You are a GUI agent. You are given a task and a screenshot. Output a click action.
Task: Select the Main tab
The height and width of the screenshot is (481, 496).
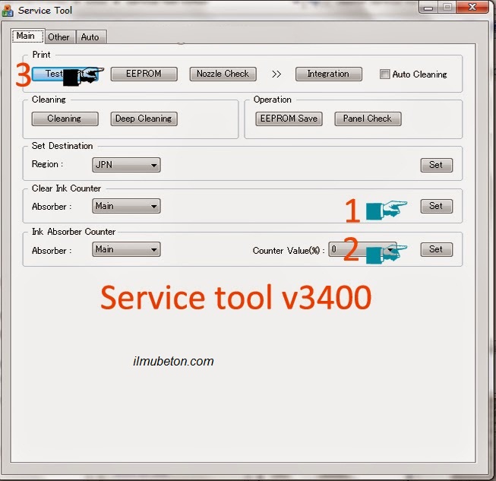click(27, 36)
